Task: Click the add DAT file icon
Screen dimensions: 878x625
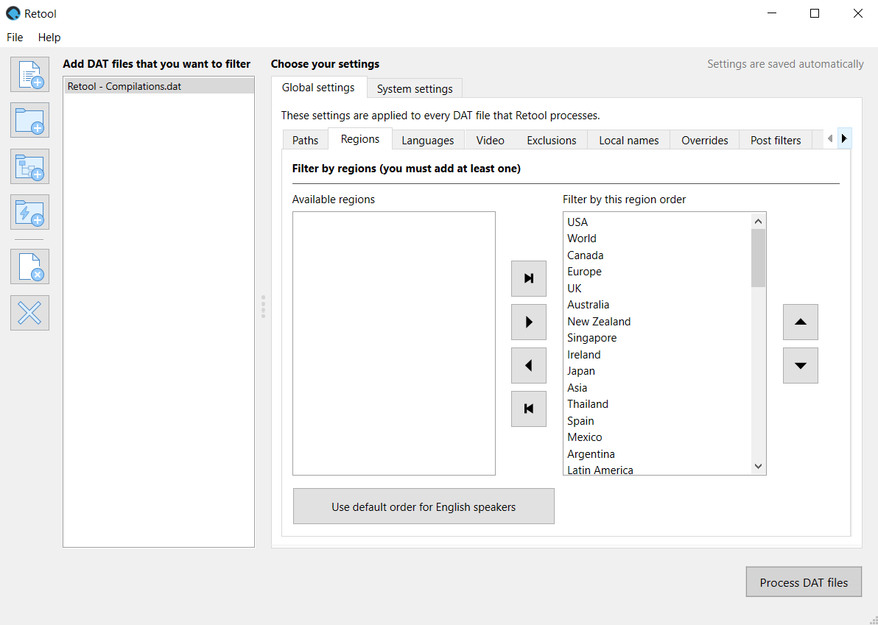Action: [x=29, y=74]
